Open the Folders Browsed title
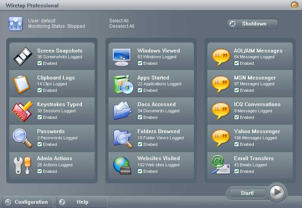Image resolution: width=302 pixels, height=208 pixels. 158,131
